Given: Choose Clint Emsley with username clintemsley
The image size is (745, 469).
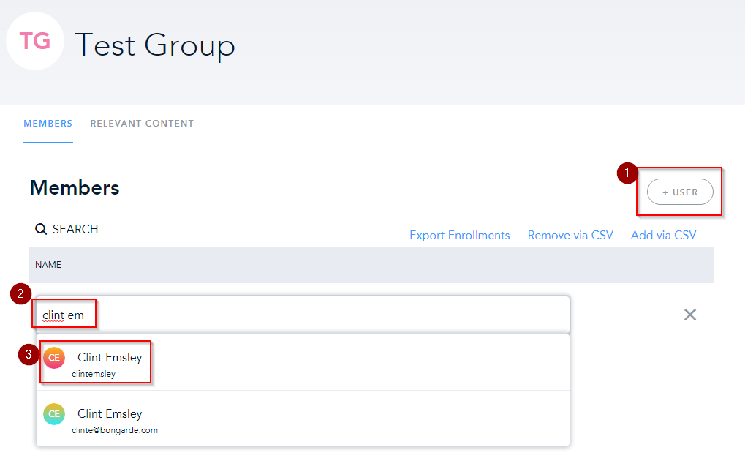Looking at the screenshot, I should [110, 362].
